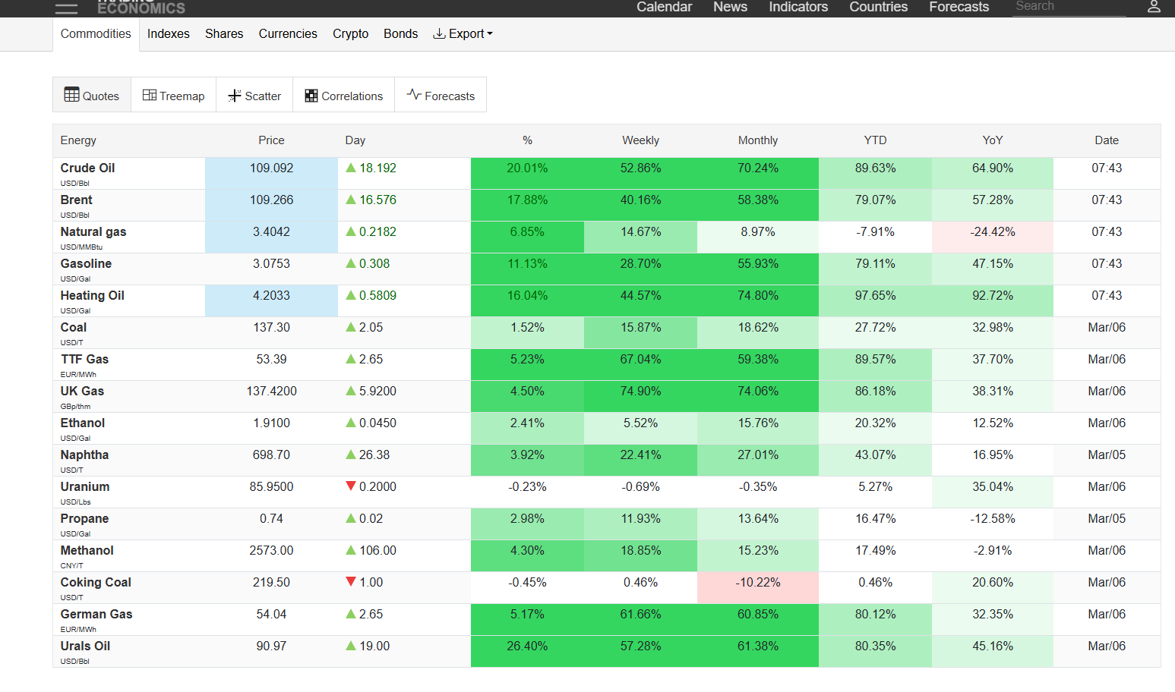Click the user account profile icon

coord(1153,7)
